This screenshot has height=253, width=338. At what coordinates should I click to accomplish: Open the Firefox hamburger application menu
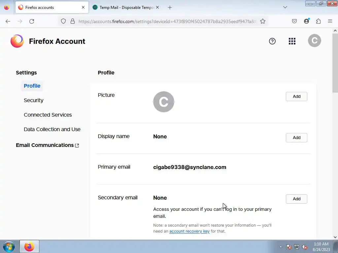coord(330,21)
